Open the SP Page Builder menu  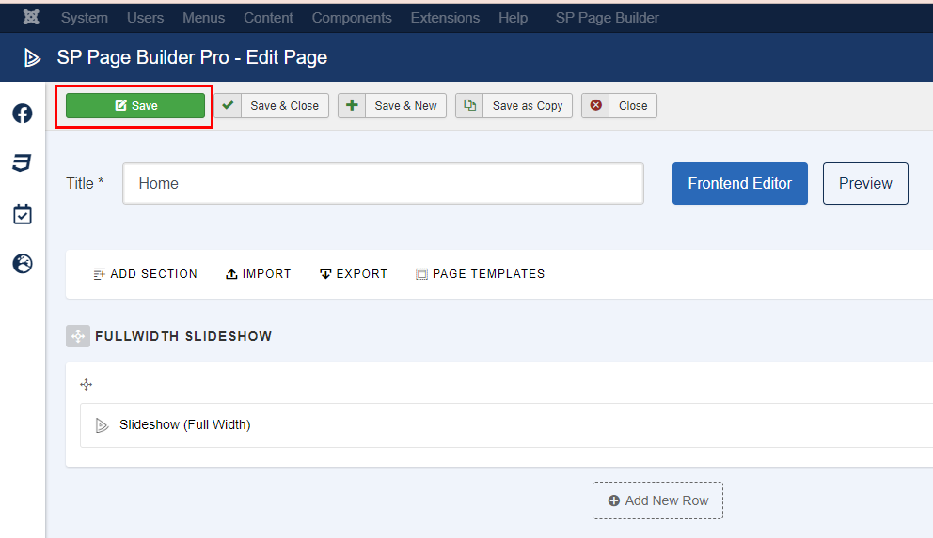point(607,18)
